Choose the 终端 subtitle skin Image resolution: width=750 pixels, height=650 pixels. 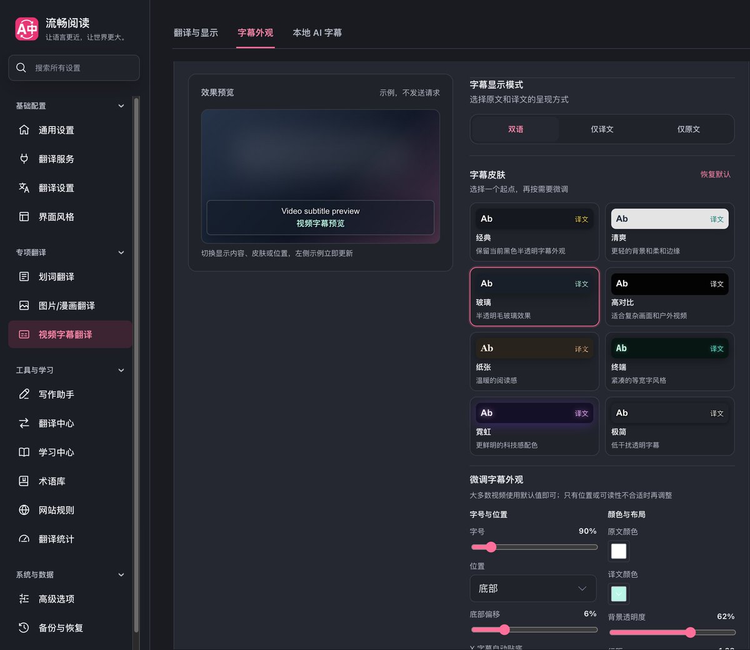tap(669, 361)
